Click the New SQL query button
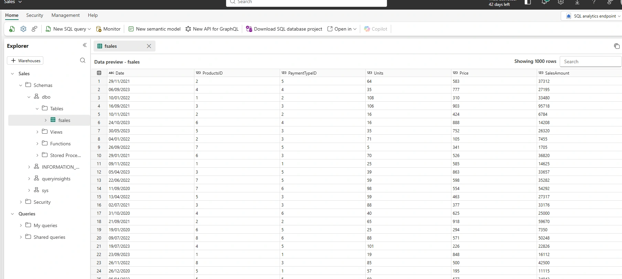This screenshot has width=622, height=279. (x=66, y=29)
